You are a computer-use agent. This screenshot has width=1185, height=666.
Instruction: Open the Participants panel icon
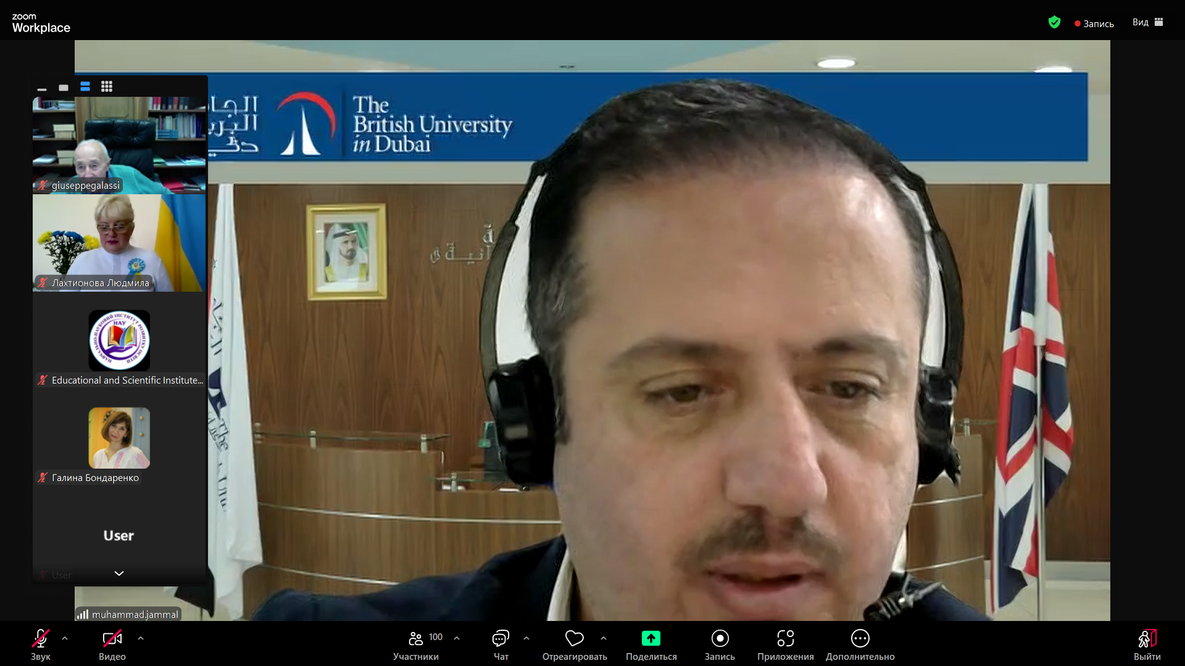pos(416,638)
